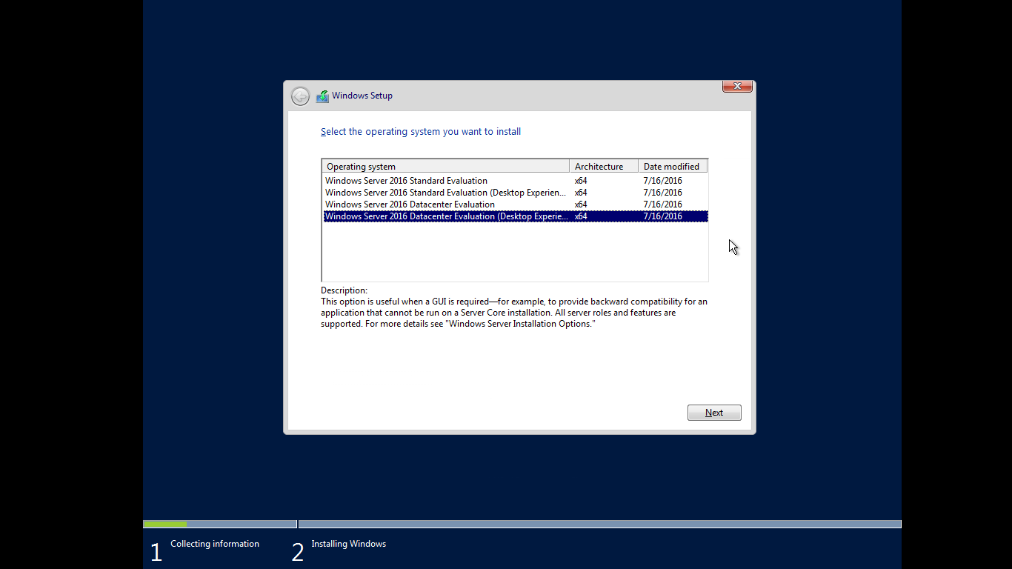
Task: Click the round back arrow button
Action: pos(300,96)
